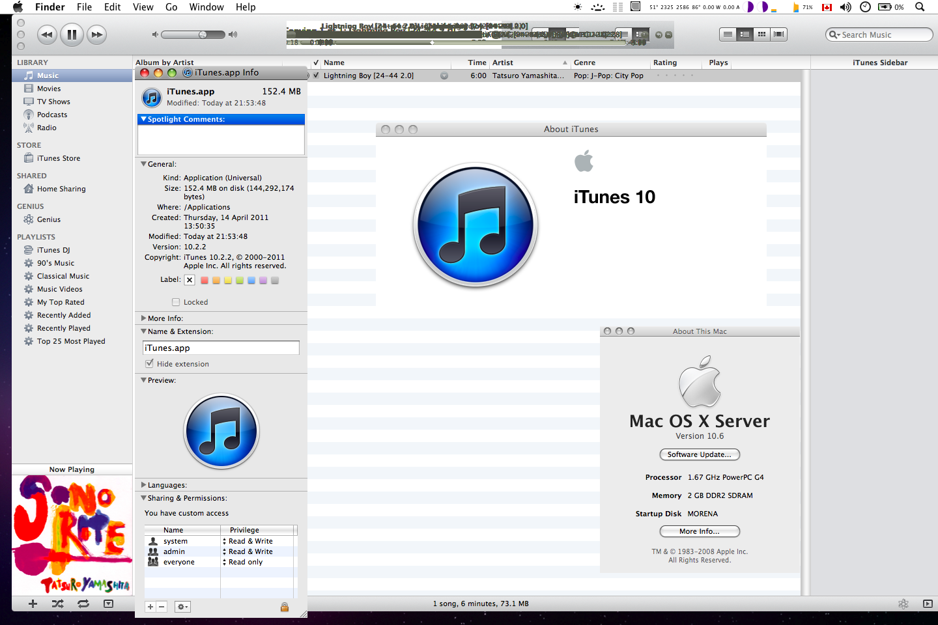Expand the Languages section
Viewport: 938px width, 625px height.
144,485
